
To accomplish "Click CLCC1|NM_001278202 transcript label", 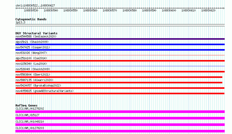I will tap(30, 109).
